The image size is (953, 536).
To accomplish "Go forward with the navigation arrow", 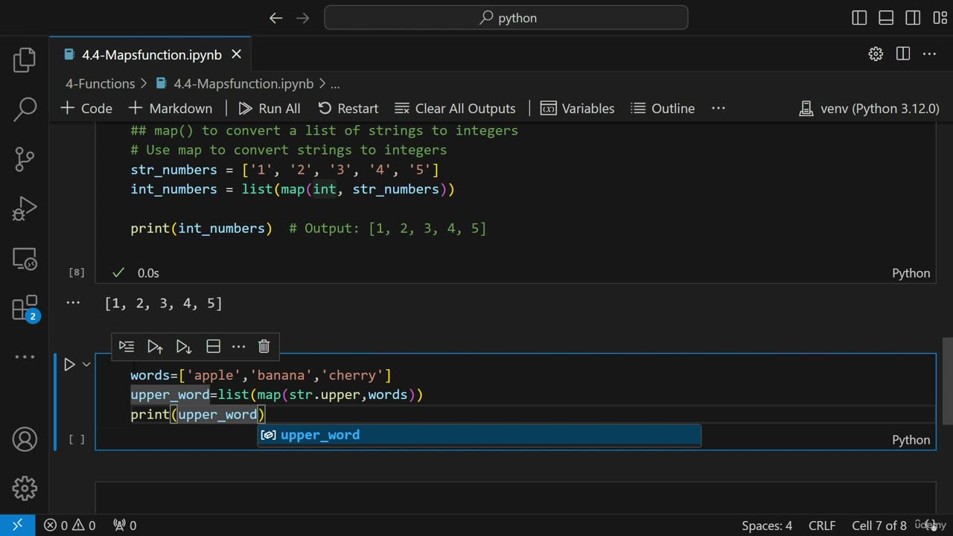I will [x=302, y=18].
